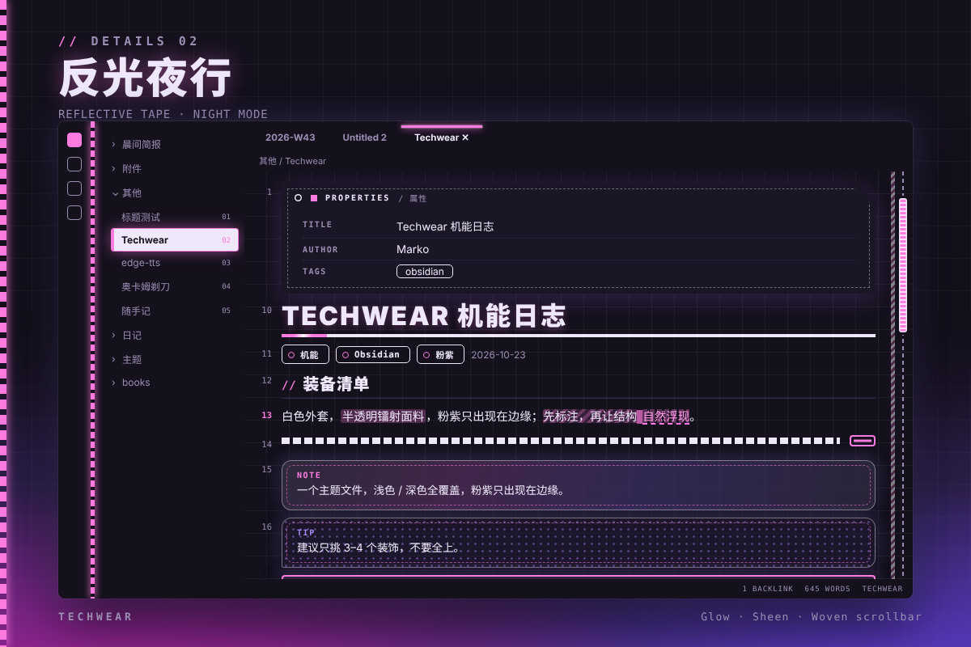Switch to the 2026-W43 tab
Viewport: 971px width, 647px height.
(x=290, y=137)
